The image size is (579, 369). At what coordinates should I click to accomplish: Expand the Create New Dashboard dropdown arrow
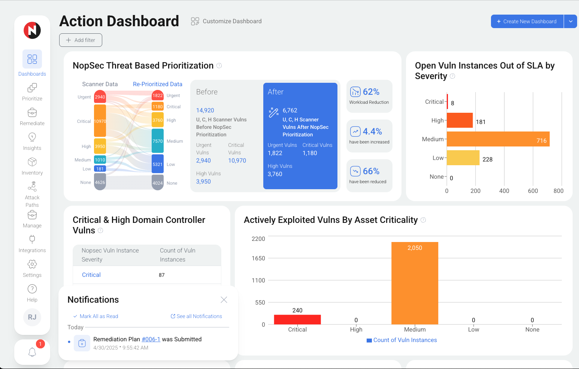570,22
